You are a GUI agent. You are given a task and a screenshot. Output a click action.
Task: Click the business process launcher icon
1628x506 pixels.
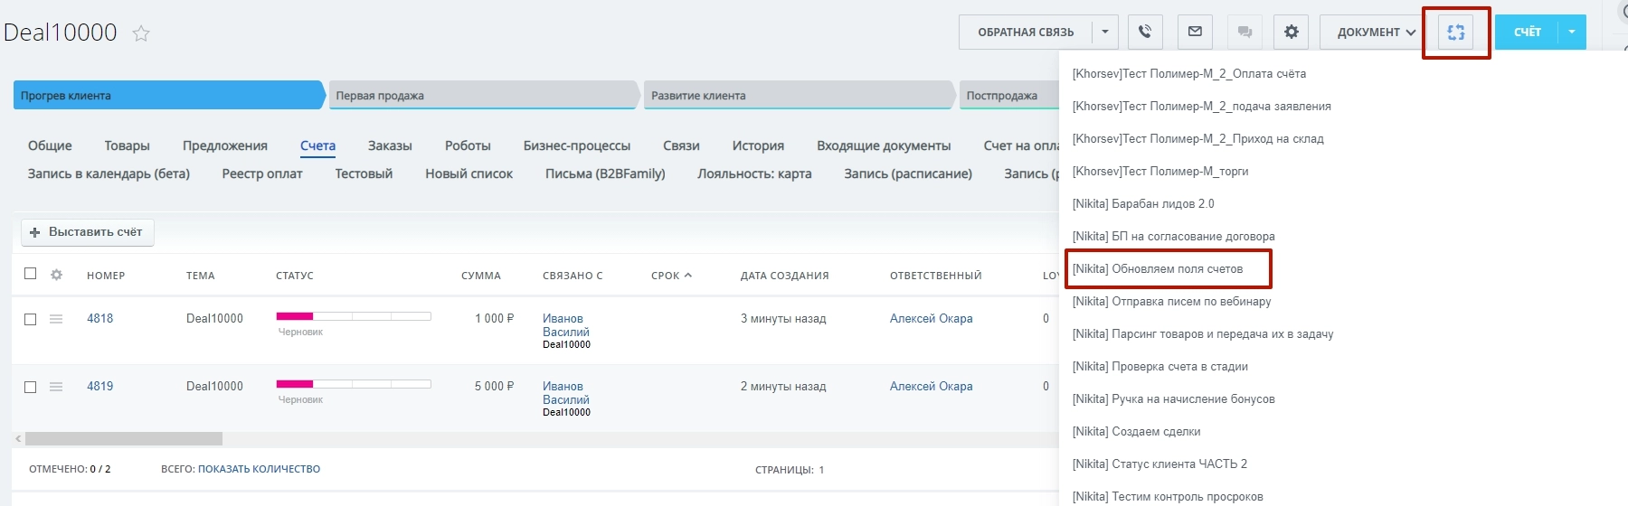pos(1455,33)
